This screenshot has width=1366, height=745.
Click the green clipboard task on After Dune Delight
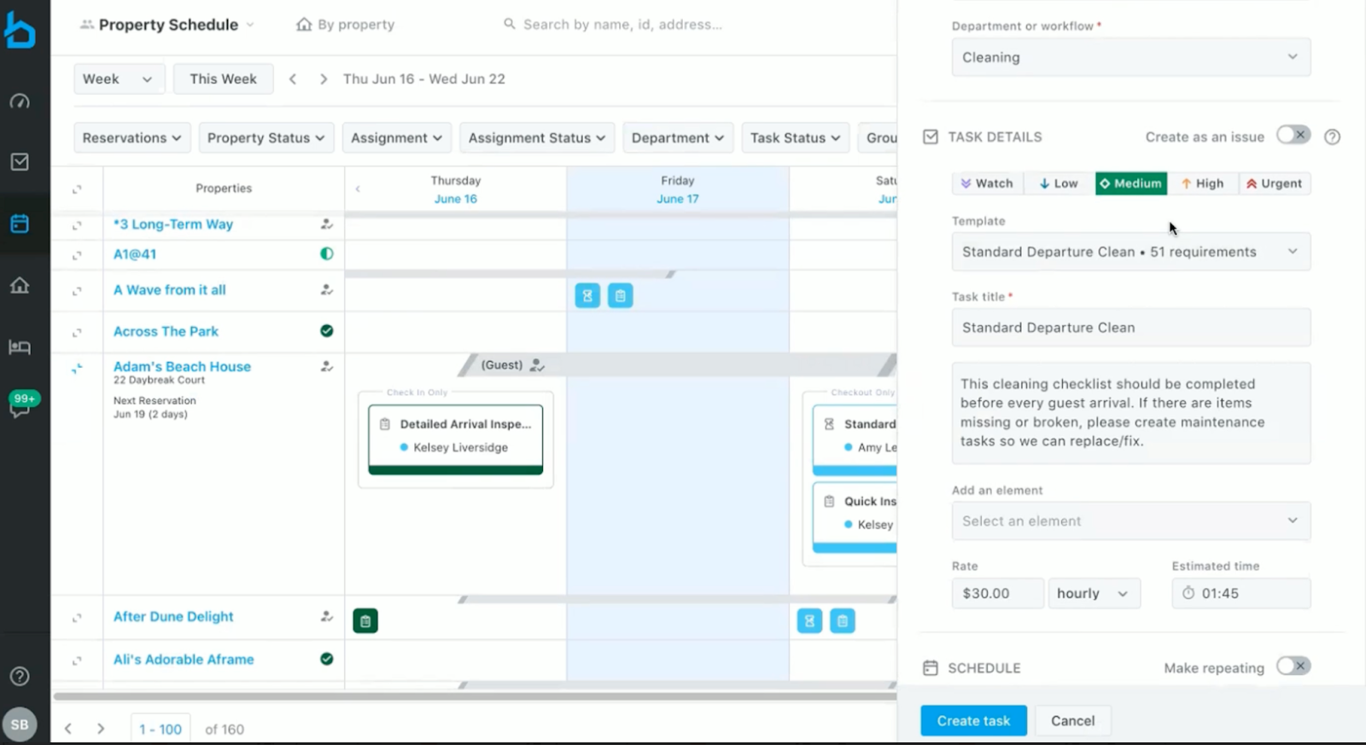[x=365, y=621]
